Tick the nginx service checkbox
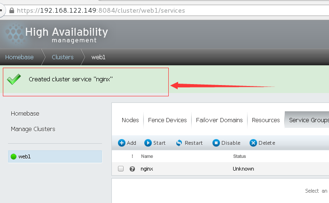 pos(121,169)
